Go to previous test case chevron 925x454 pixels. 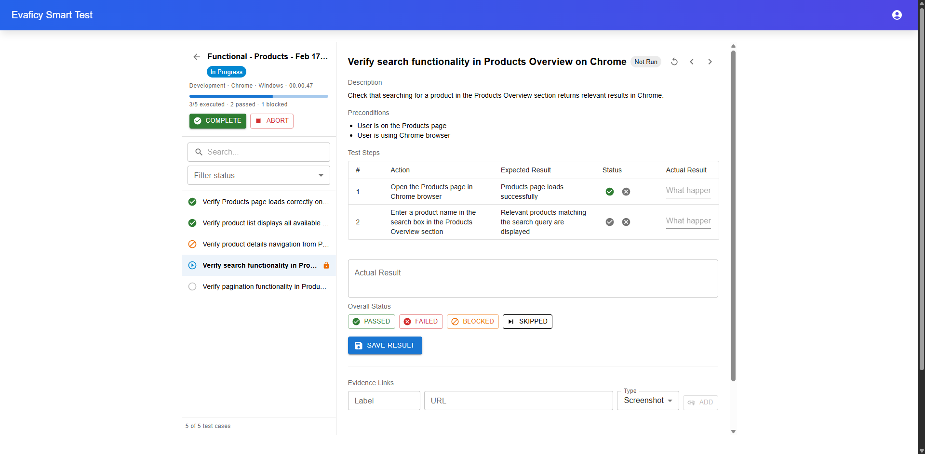(x=692, y=62)
